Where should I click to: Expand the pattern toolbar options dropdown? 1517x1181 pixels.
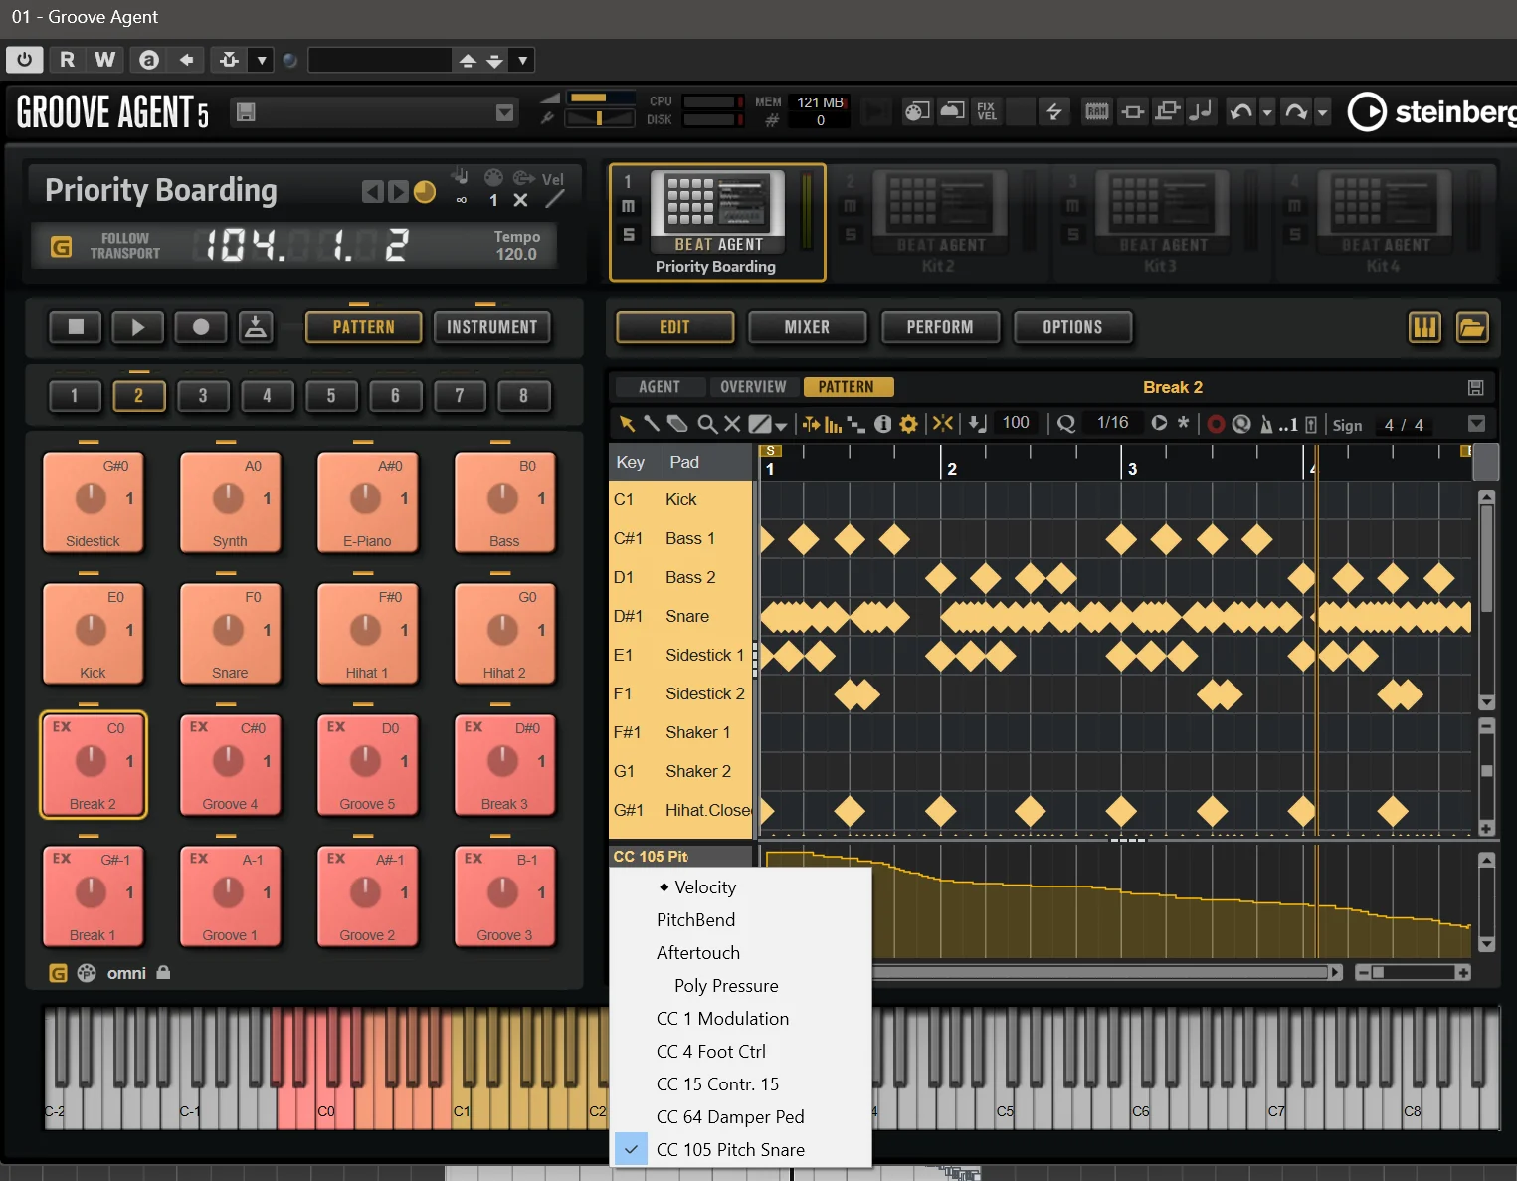1477,424
